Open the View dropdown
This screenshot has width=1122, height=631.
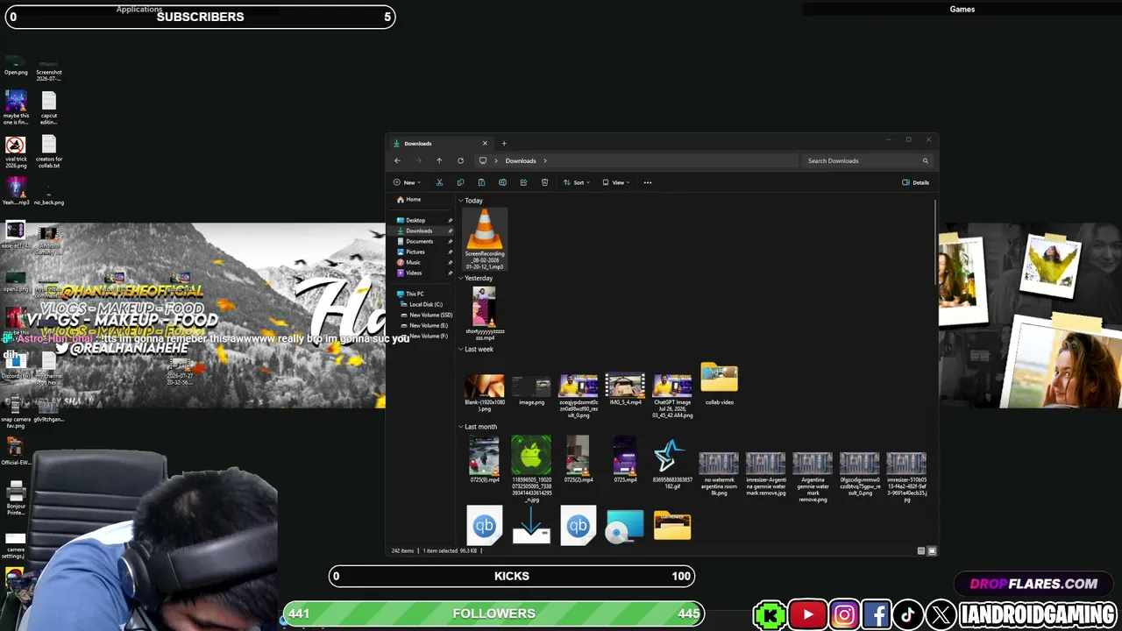pyautogui.click(x=617, y=182)
